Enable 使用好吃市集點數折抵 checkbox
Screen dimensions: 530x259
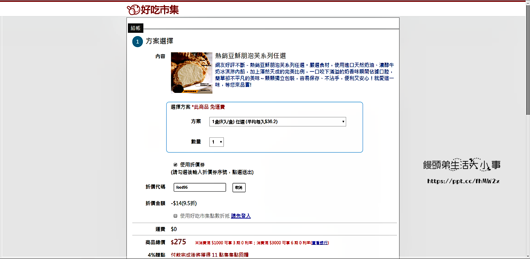click(x=175, y=216)
